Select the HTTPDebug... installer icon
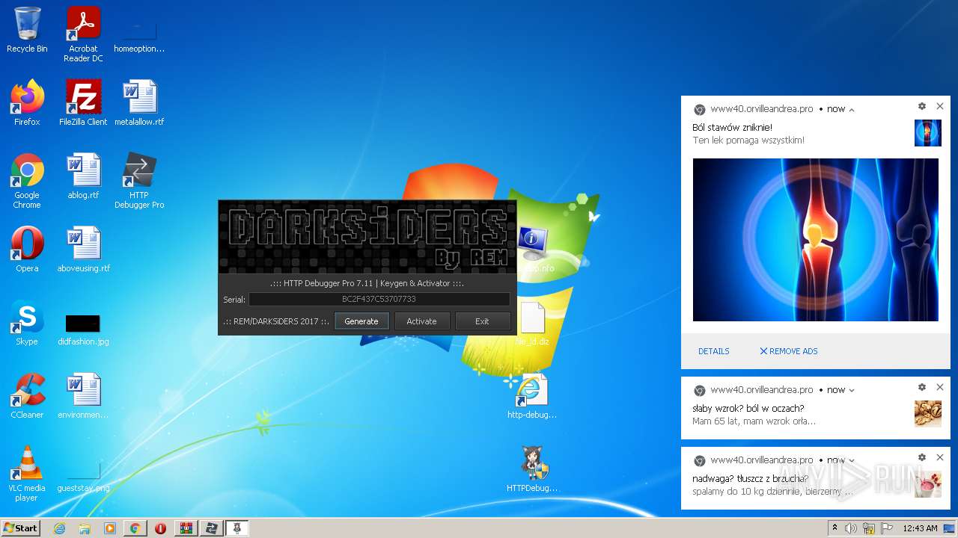This screenshot has width=958, height=538. click(532, 469)
